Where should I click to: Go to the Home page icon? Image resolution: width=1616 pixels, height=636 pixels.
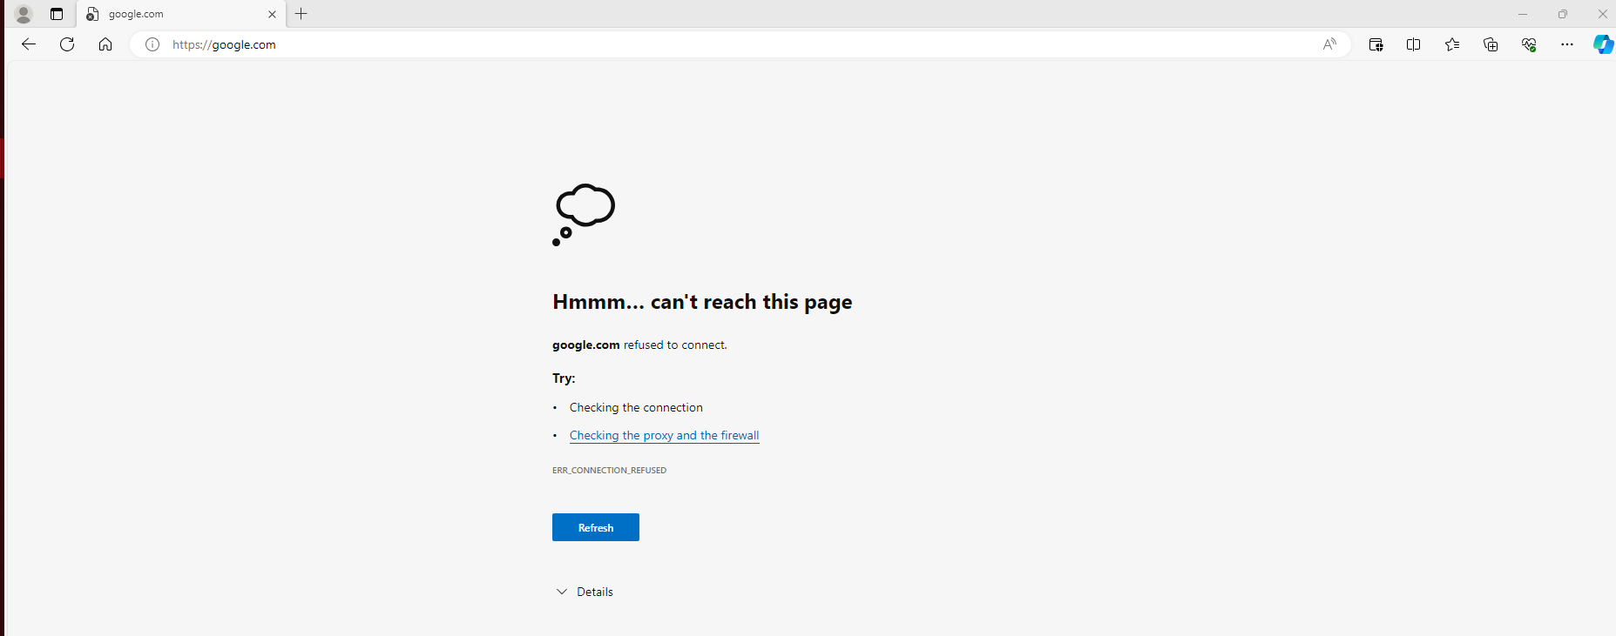105,44
